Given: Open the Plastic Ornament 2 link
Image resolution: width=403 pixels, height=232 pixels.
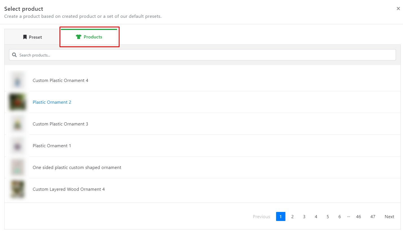Looking at the screenshot, I should point(52,102).
